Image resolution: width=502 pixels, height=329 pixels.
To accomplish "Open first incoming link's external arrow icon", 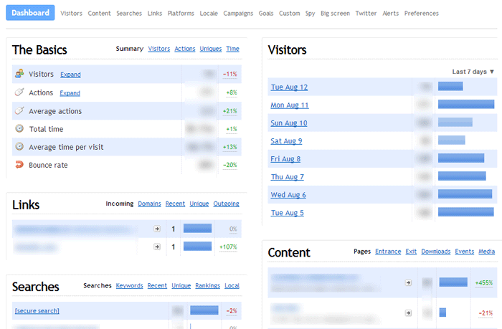I will [x=156, y=229].
